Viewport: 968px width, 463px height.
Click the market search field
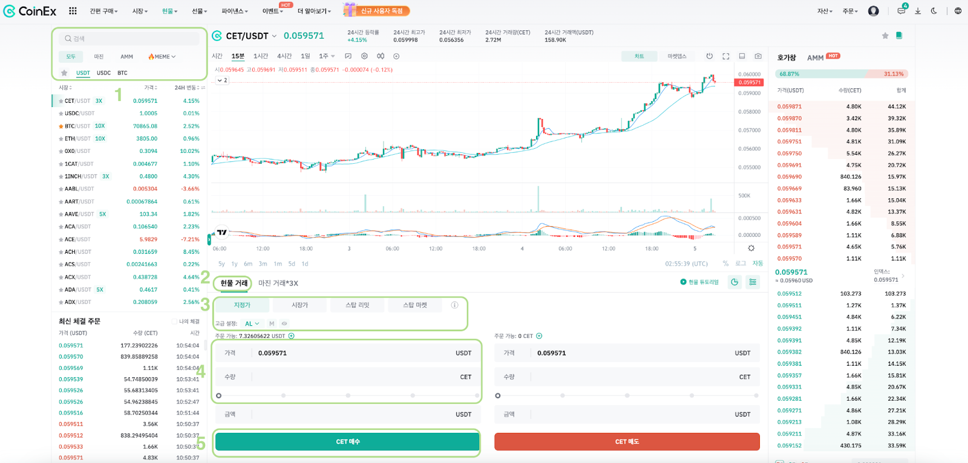click(x=129, y=39)
